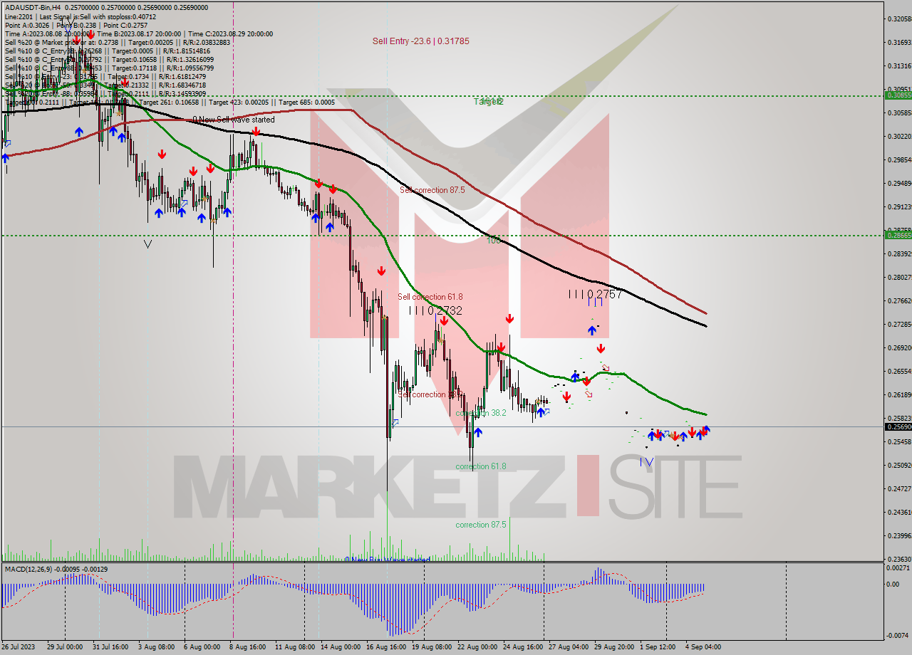The width and height of the screenshot is (912, 655).
Task: Click the 0.00 value on MACD scale
Action: [892, 585]
